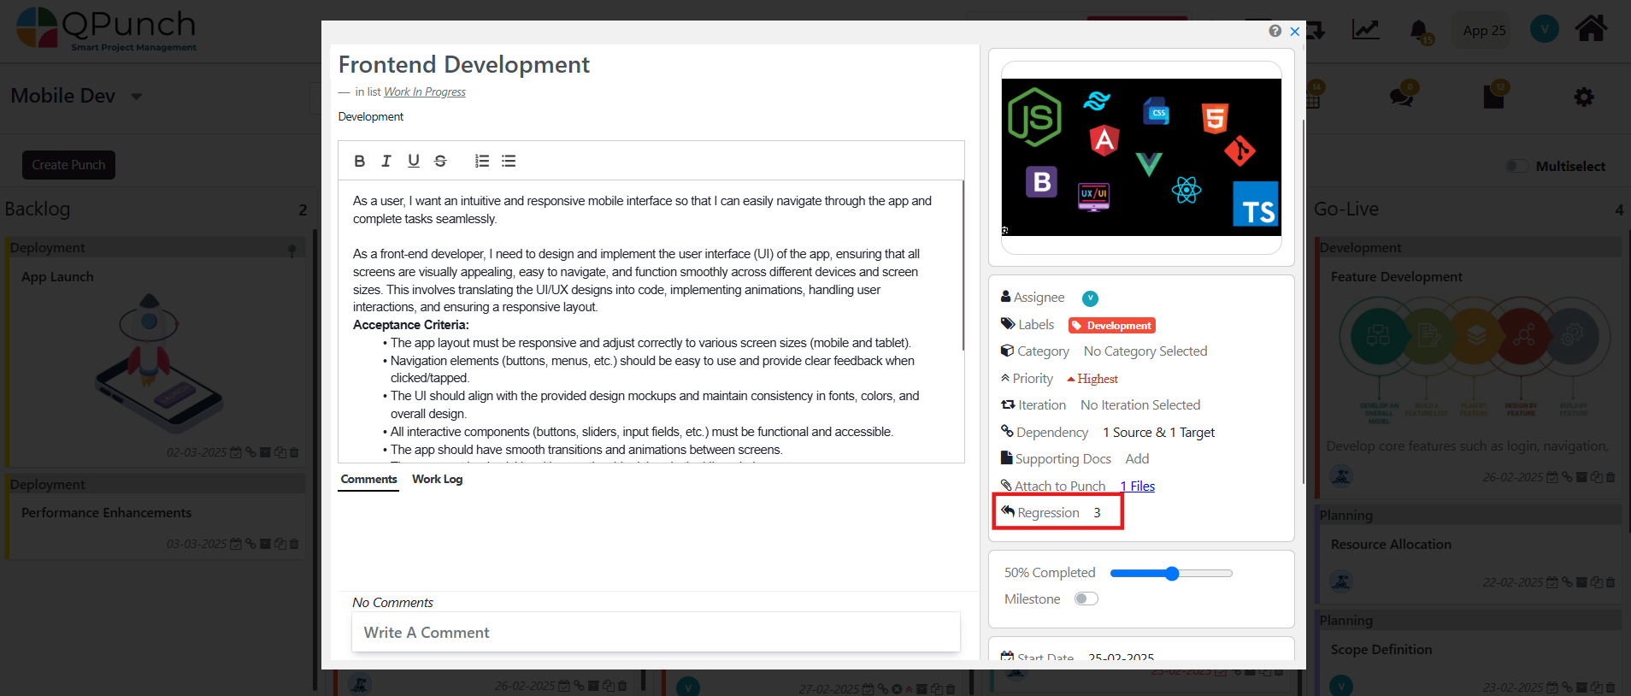The height and width of the screenshot is (696, 1631).
Task: Select No Category Selected option
Action: tap(1145, 351)
